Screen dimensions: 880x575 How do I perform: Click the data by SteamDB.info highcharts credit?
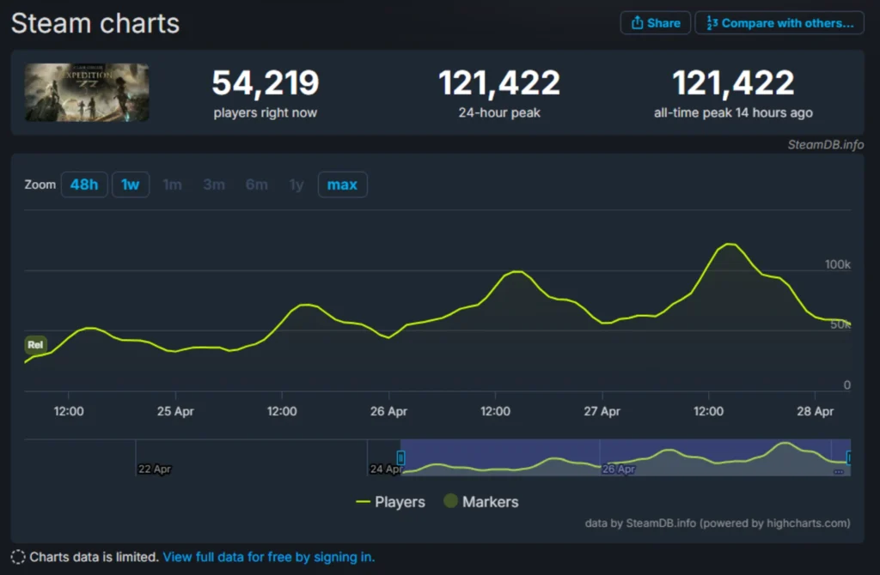coord(718,523)
